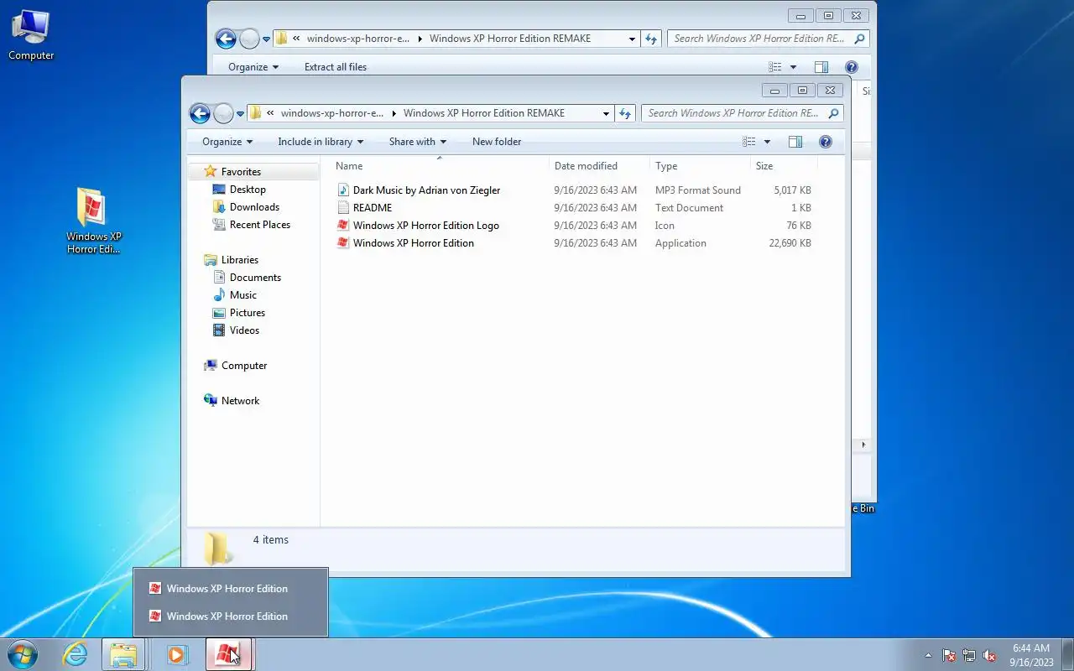
Task: Open address bar dropdown in the back window
Action: 632,39
